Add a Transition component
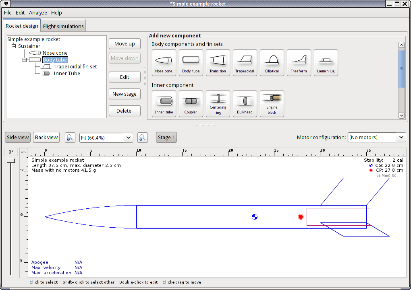 click(218, 63)
